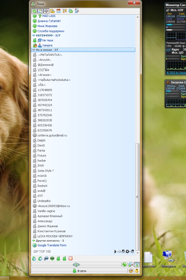Collapse the 'Не в списке - 37' group

tap(34, 50)
